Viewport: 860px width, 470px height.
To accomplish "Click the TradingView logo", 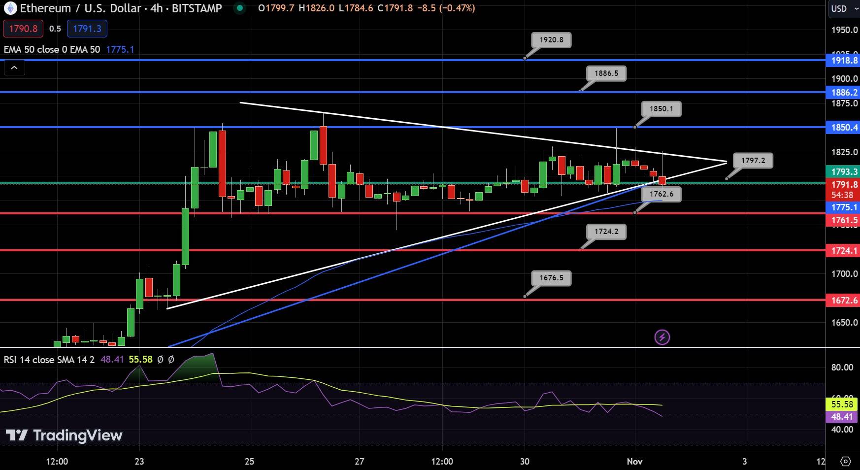I will click(64, 436).
